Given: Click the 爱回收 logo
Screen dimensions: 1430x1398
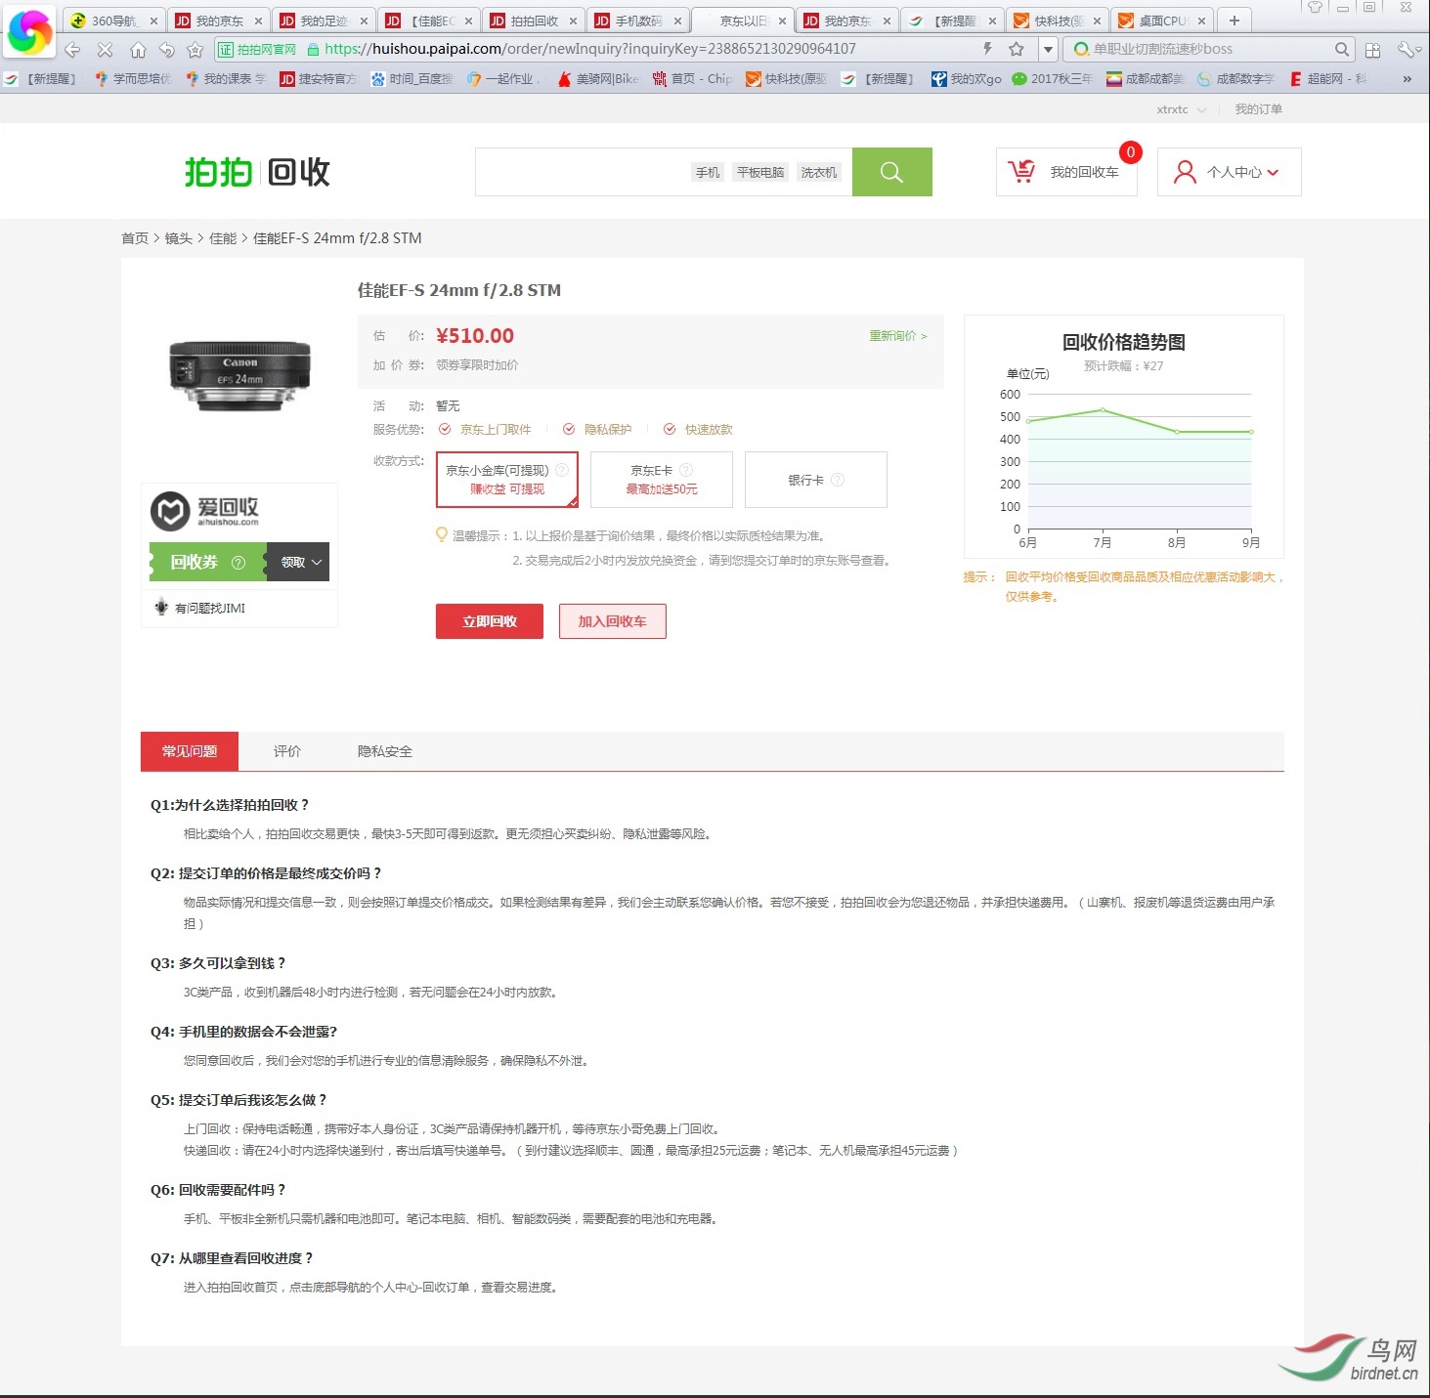Looking at the screenshot, I should pyautogui.click(x=205, y=511).
